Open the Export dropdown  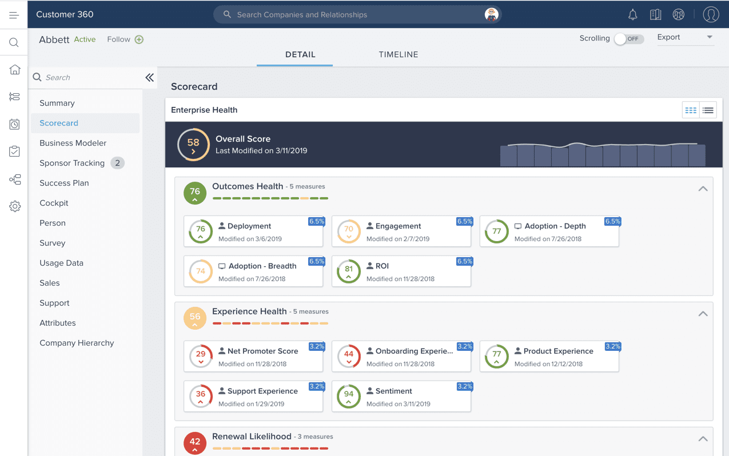685,38
